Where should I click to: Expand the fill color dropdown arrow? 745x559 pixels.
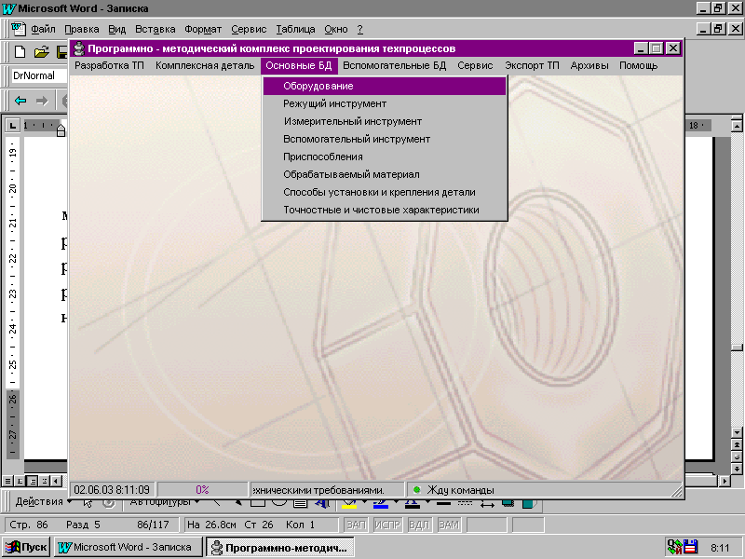click(x=364, y=501)
